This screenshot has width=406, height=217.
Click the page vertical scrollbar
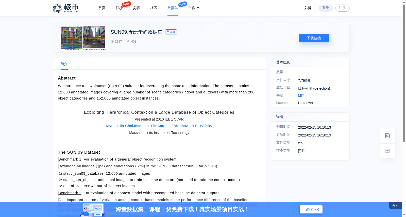(404, 73)
